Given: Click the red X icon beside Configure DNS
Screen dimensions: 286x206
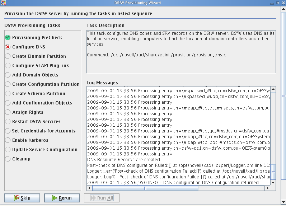Looking at the screenshot, I should click(8, 47).
